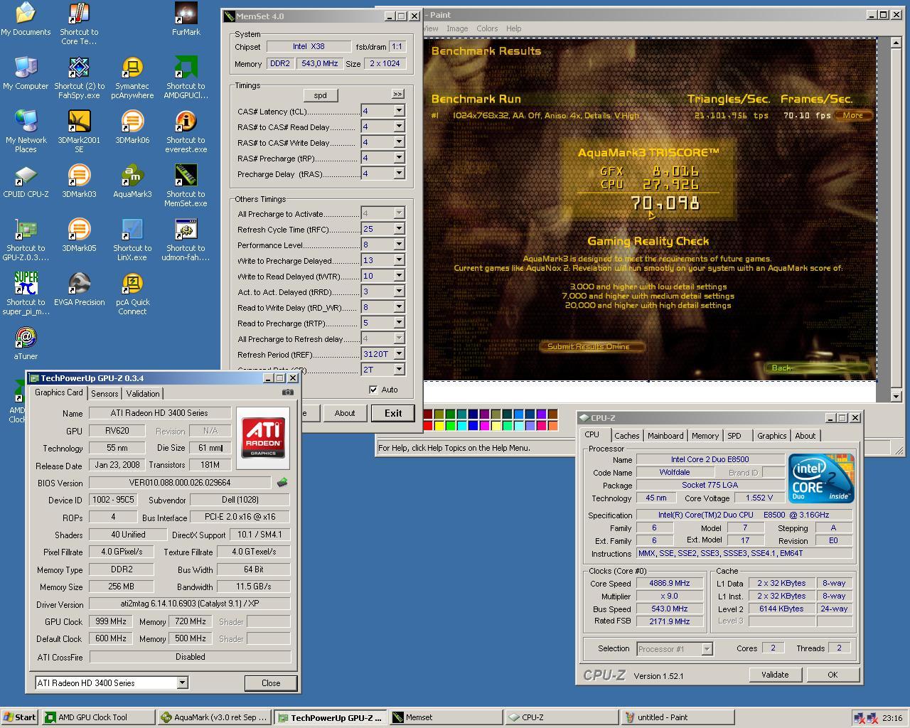Open the Graphics tab in CPU-Z
Viewport: 910px width, 728px height.
pyautogui.click(x=771, y=436)
